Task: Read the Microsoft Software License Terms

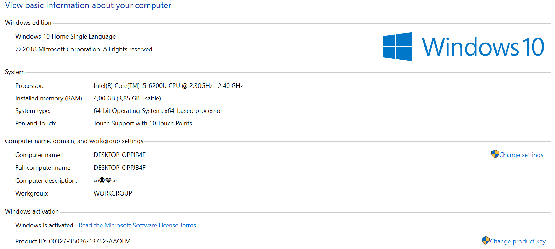Action: [x=137, y=225]
